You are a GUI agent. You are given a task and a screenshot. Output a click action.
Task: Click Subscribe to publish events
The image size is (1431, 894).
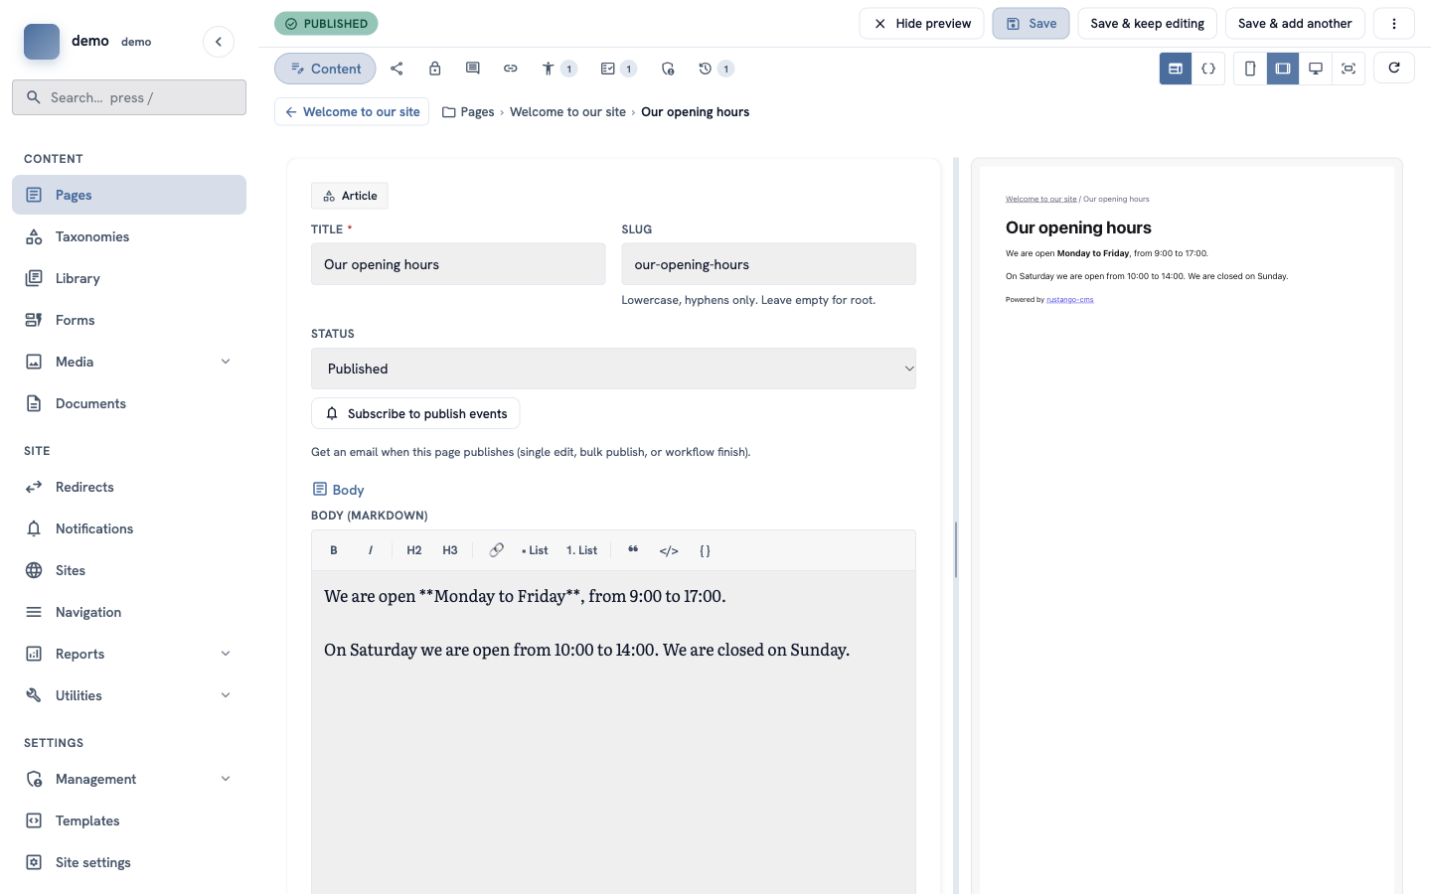click(x=415, y=413)
